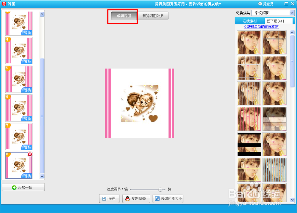Click the materials panel scroll-down arrow

292,200
